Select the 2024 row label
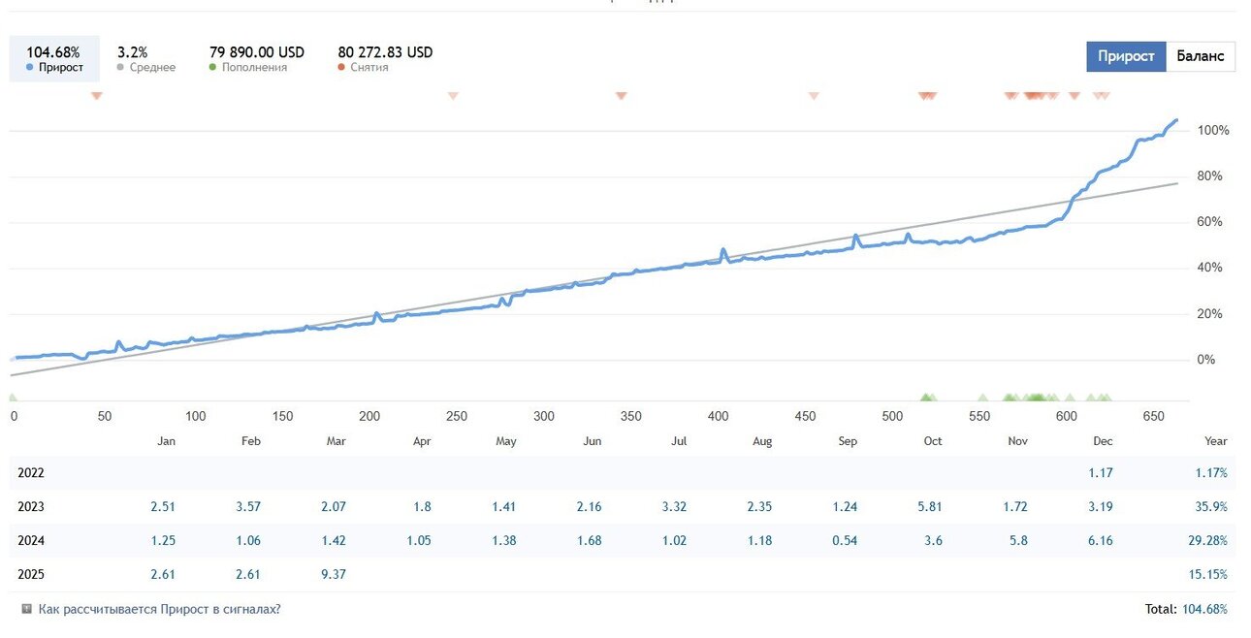This screenshot has width=1251, height=638. tap(31, 540)
